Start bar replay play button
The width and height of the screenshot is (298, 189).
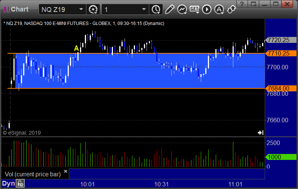coord(207,9)
